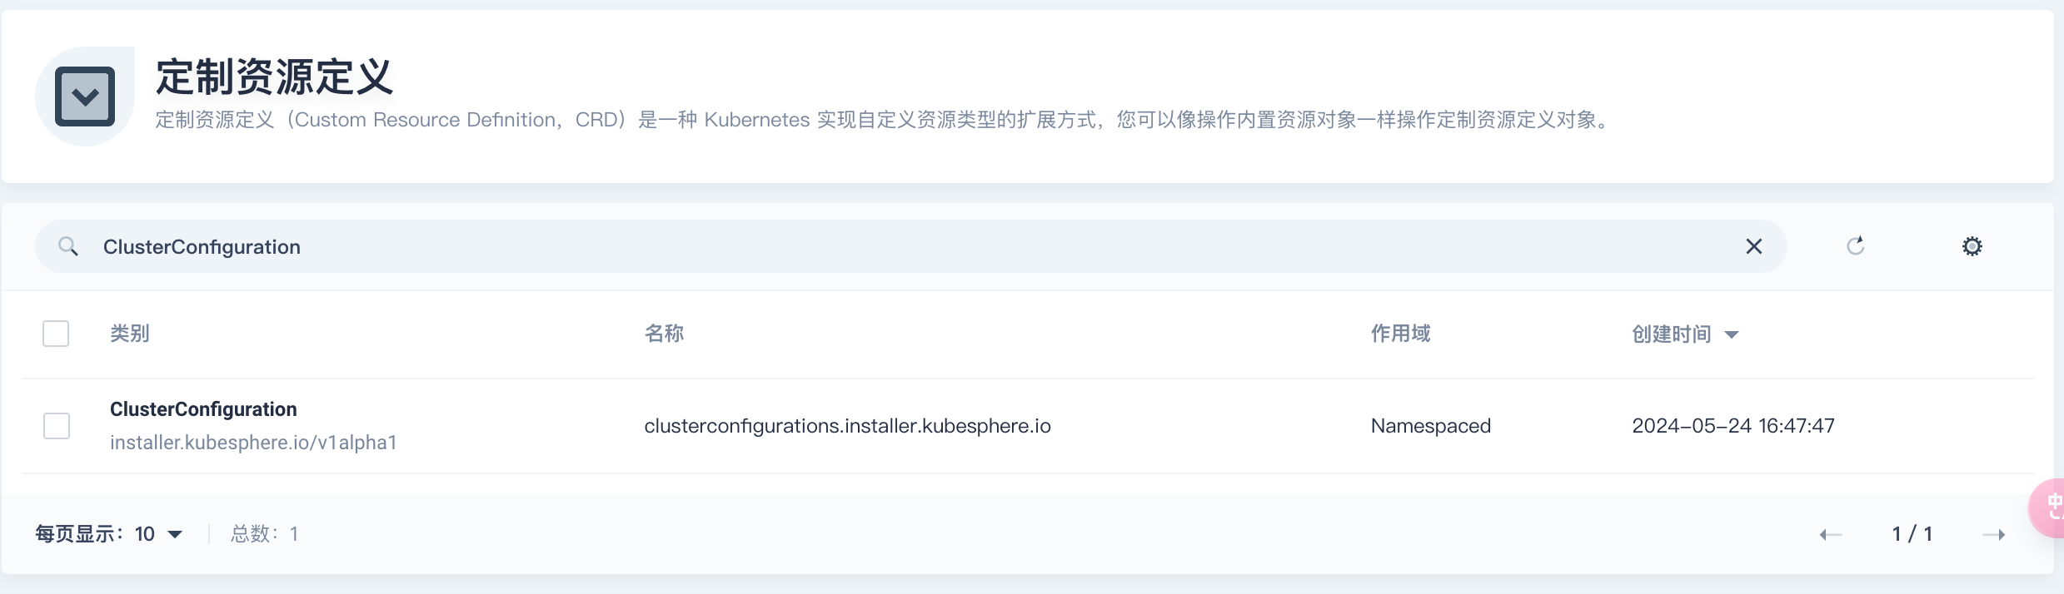
Task: Clear the ClusterConfiguration search filter
Action: click(x=1753, y=246)
